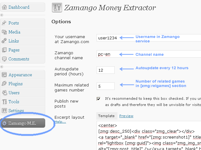Image resolution: width=201 pixels, height=150 pixels.
Task: Open the Appearance menu
Action: [22, 75]
